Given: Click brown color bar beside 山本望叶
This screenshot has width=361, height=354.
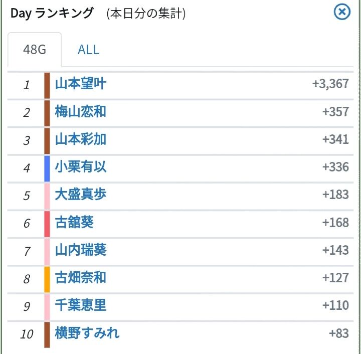Looking at the screenshot, I should 47,84.
